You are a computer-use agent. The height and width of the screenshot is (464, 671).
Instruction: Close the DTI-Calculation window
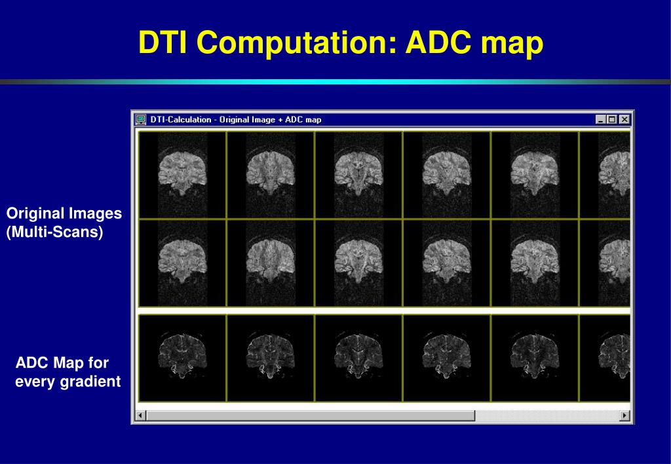pos(624,120)
